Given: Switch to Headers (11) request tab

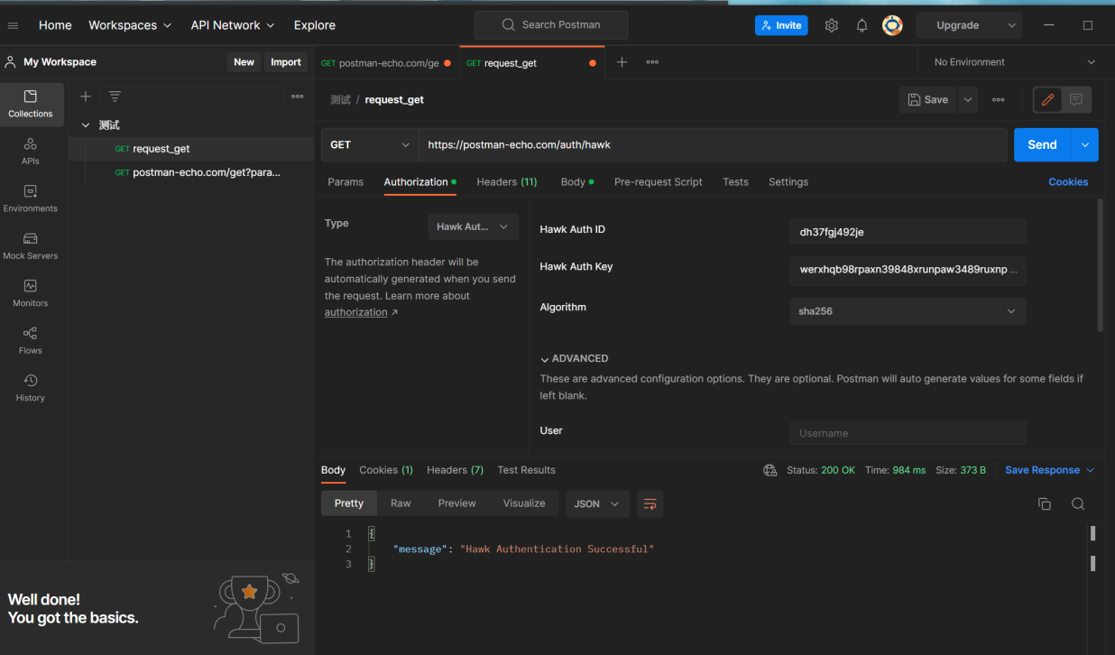Looking at the screenshot, I should coord(507,181).
